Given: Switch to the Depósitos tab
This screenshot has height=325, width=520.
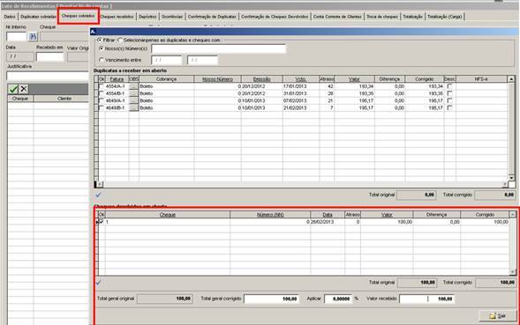Looking at the screenshot, I should [x=147, y=17].
